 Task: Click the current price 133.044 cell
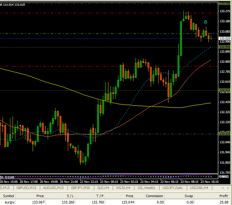coord(128,202)
